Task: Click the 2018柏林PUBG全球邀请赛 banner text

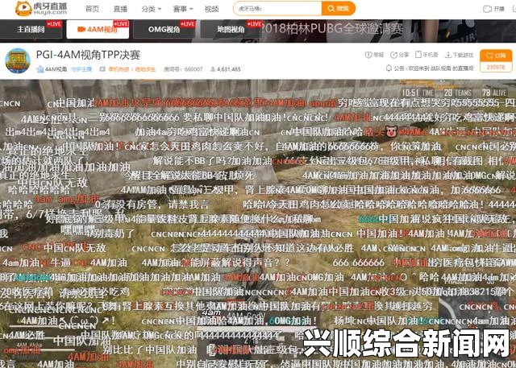Action: [332, 28]
